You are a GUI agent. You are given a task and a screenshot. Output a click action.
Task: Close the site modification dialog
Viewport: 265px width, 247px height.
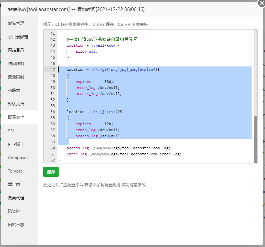[x=261, y=3]
